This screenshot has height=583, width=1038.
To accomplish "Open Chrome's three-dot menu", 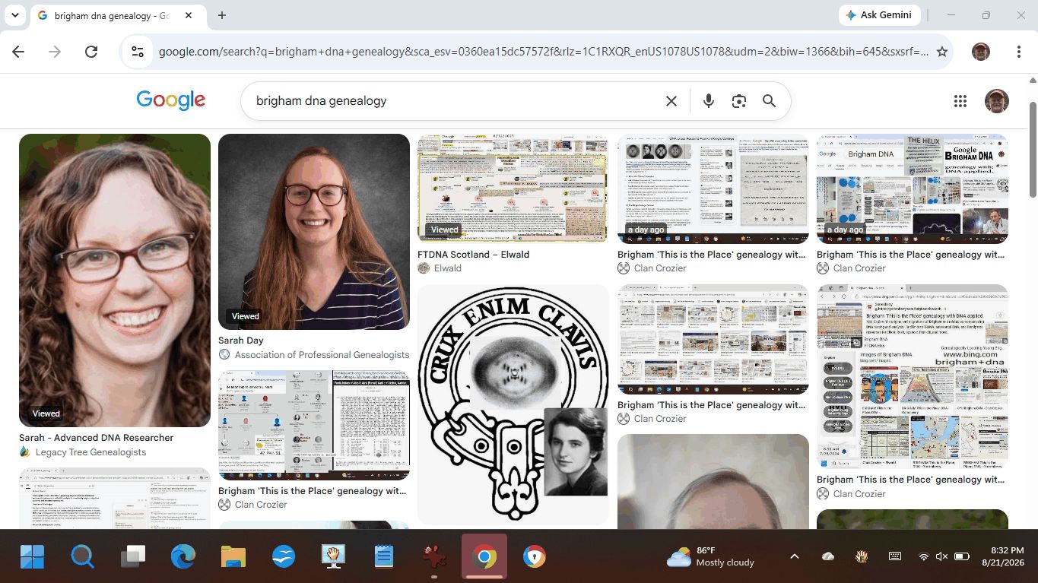I will (x=1019, y=52).
